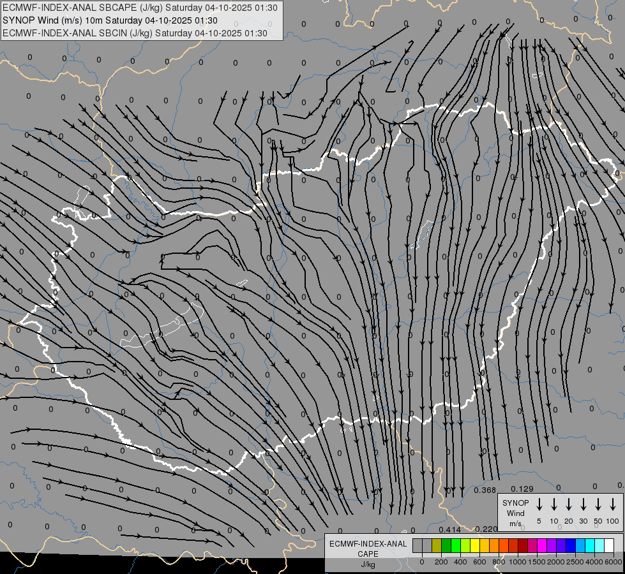Click the 800 tick label on CAPE scale
625x574 pixels.
[x=499, y=562]
